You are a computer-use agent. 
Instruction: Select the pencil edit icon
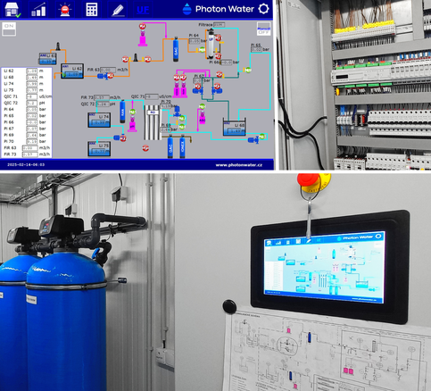tap(118, 9)
